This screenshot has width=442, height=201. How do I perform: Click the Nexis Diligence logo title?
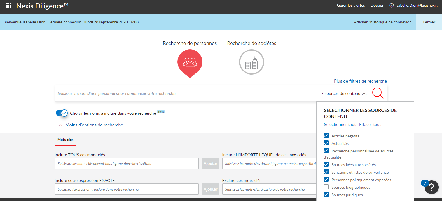pos(42,6)
